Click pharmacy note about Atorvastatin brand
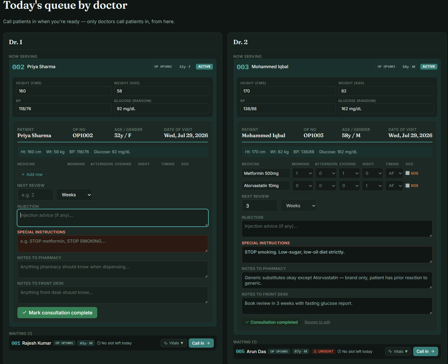The height and width of the screenshot is (364, 448). (x=337, y=280)
